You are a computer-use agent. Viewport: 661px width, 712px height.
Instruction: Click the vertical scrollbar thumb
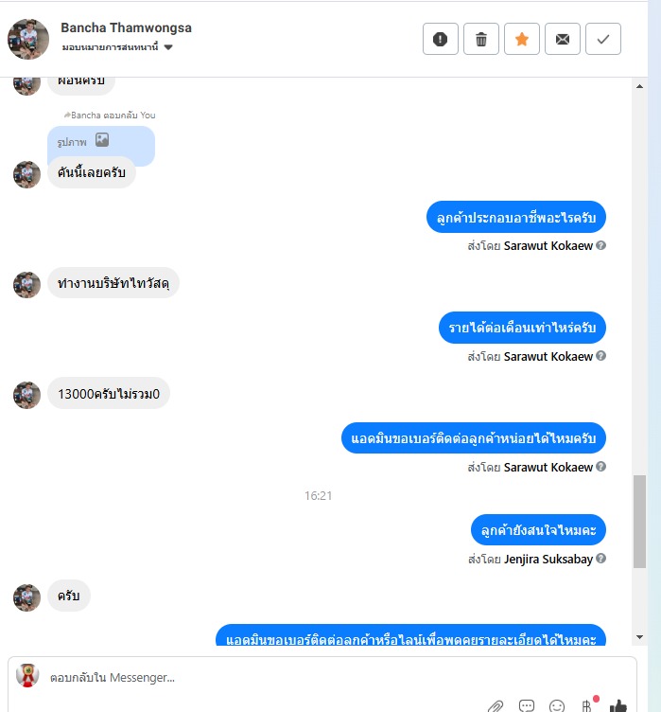click(639, 522)
